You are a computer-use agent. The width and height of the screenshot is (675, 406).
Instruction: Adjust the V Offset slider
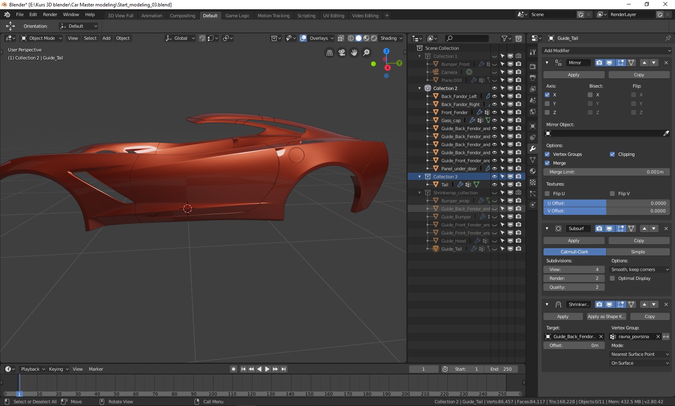[x=606, y=211]
